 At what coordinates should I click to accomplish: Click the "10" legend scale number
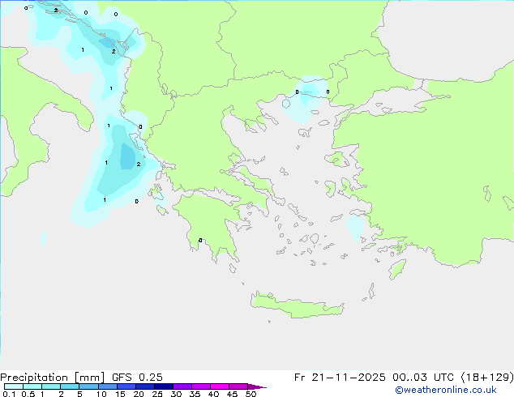[x=101, y=394]
